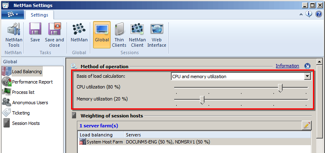Collapse the ribbon with the small up arrow

(301, 14)
